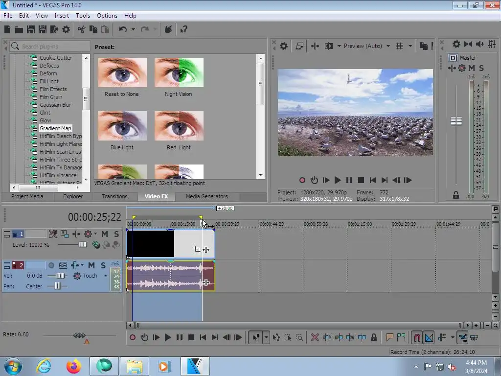This screenshot has width=501, height=376.
Task: Mute video track 1 with M
Action: tap(105, 234)
